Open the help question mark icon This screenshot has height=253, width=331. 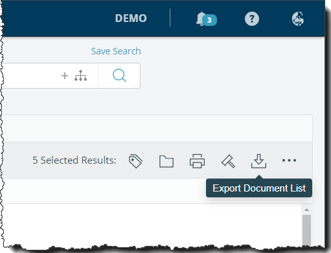tap(252, 19)
